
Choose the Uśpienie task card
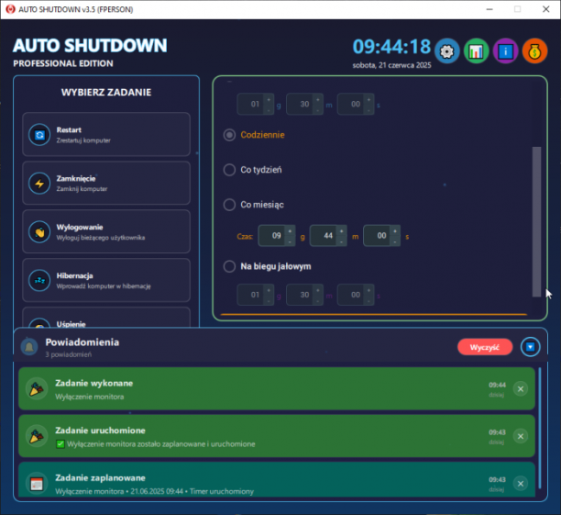tap(106, 318)
